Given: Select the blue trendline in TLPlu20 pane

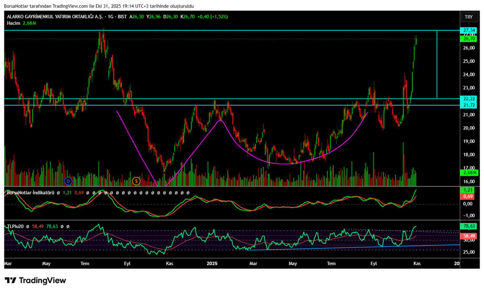Looking at the screenshot, I should coord(353,247).
